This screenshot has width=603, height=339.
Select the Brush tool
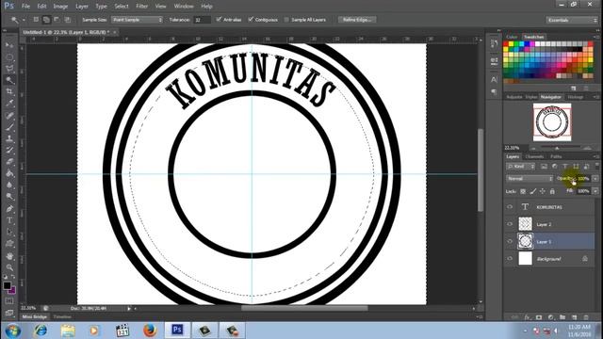pyautogui.click(x=9, y=127)
